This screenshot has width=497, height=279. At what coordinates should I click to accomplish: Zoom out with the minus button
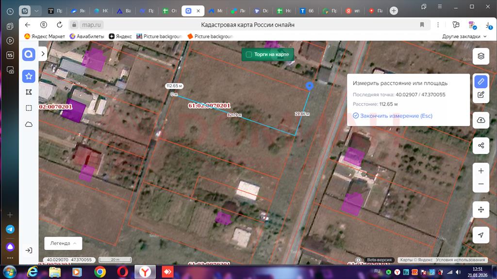(x=480, y=184)
